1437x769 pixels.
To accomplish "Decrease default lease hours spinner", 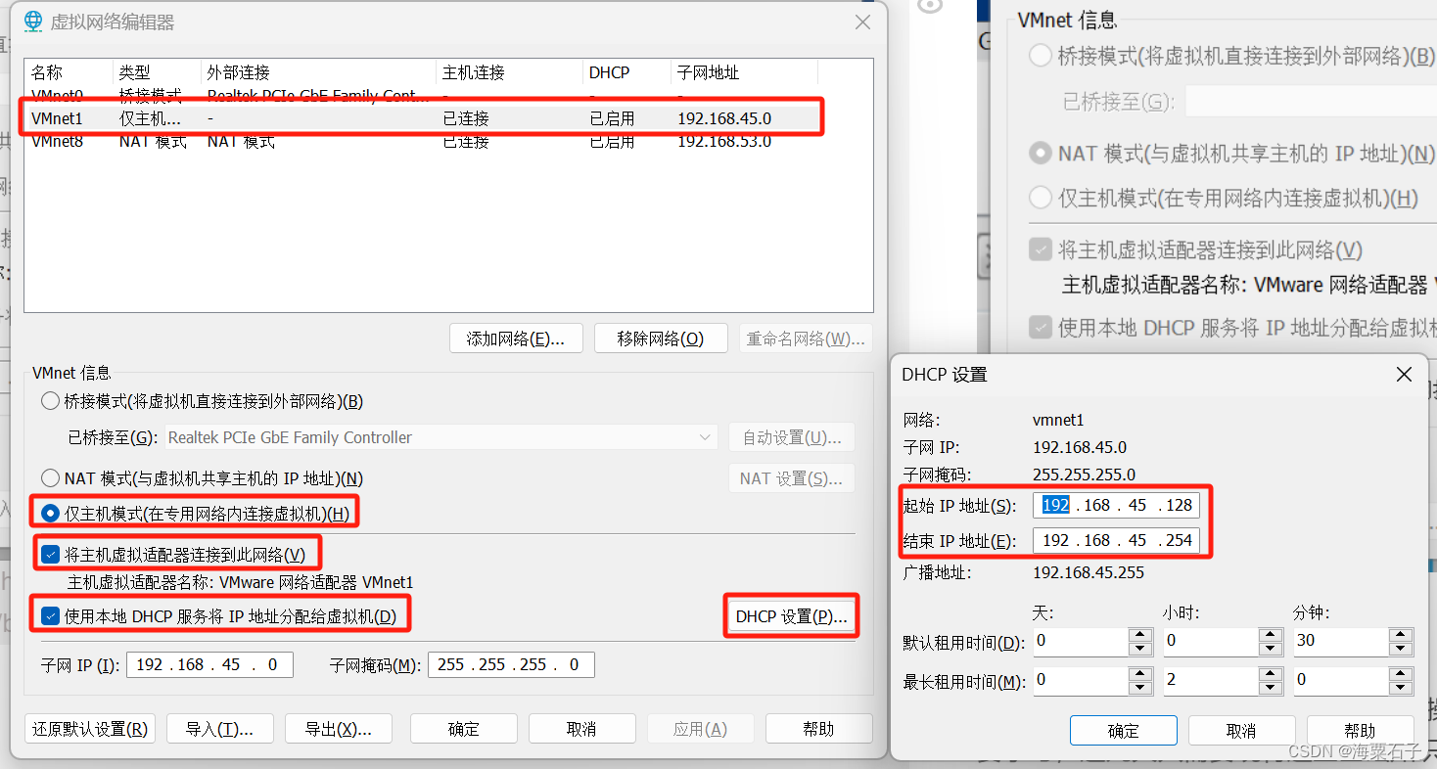I will 1271,649.
